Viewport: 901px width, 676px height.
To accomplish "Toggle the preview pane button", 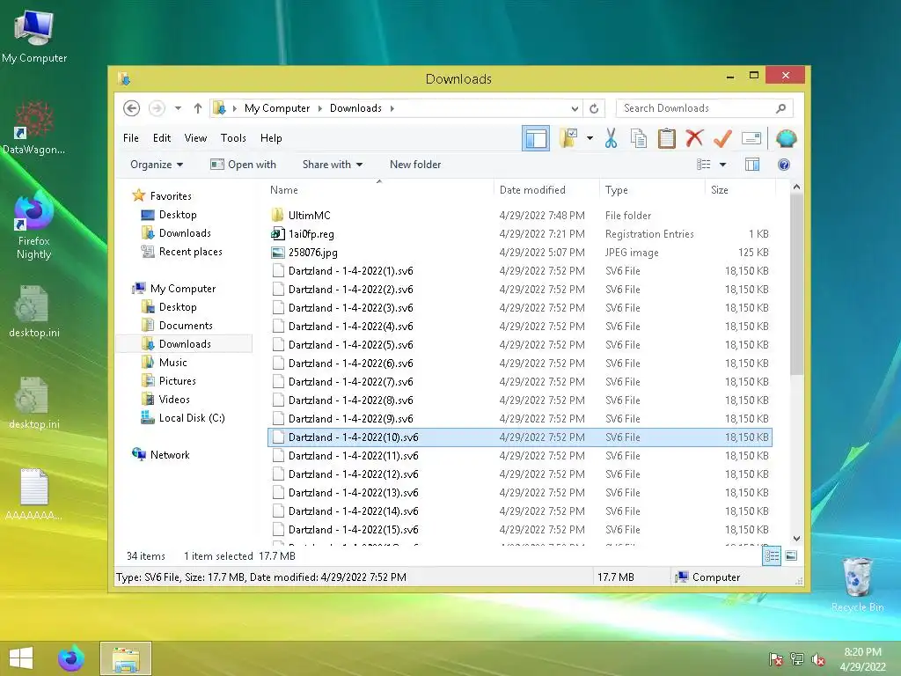I will click(752, 165).
